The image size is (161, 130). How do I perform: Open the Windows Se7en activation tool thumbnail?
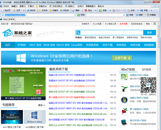[x=12, y=117]
